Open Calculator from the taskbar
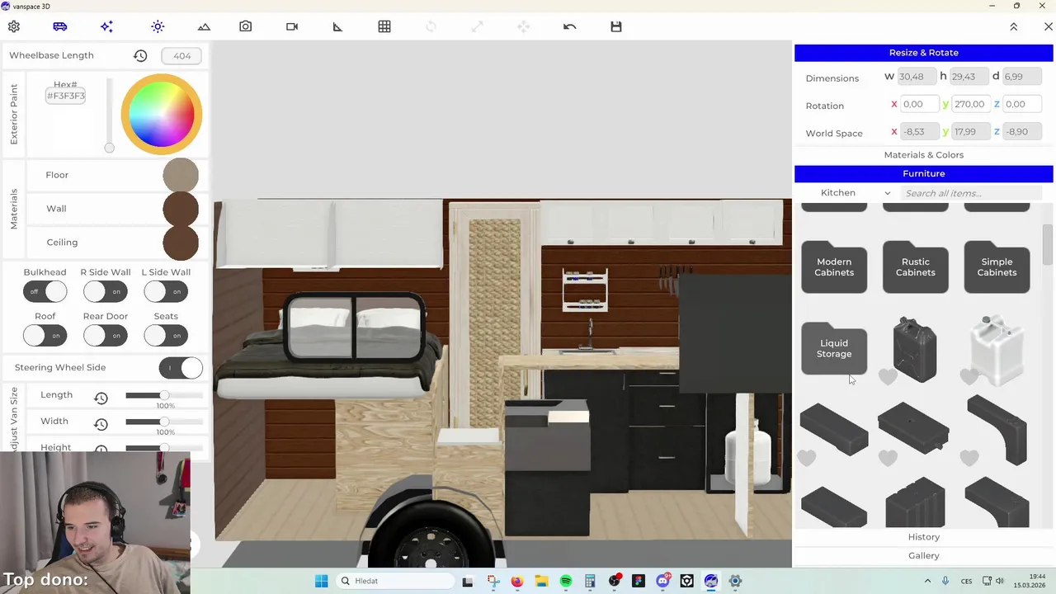Image resolution: width=1056 pixels, height=594 pixels. point(590,581)
